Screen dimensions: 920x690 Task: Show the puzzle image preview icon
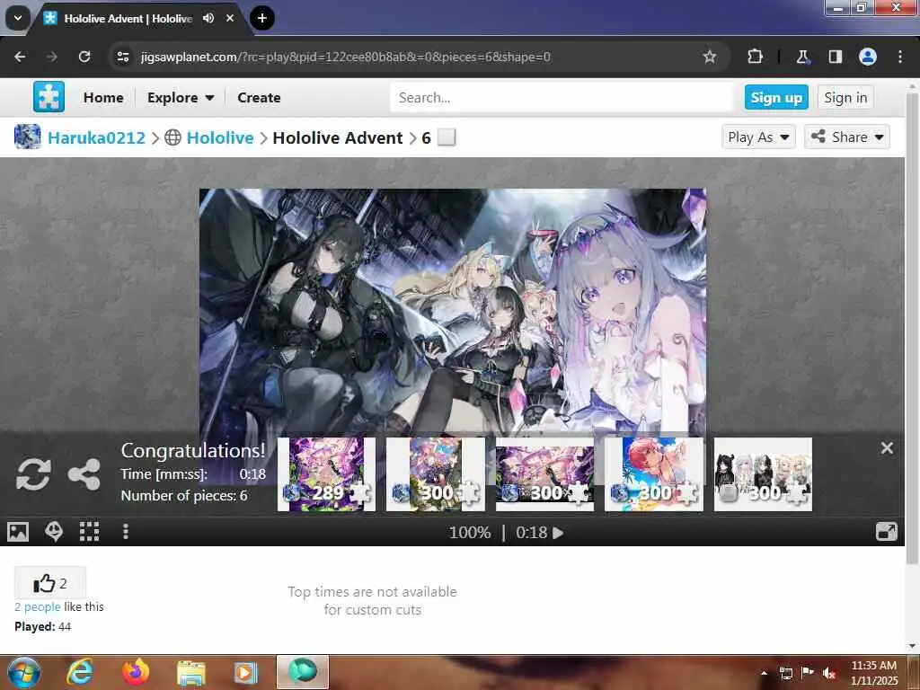(x=18, y=532)
